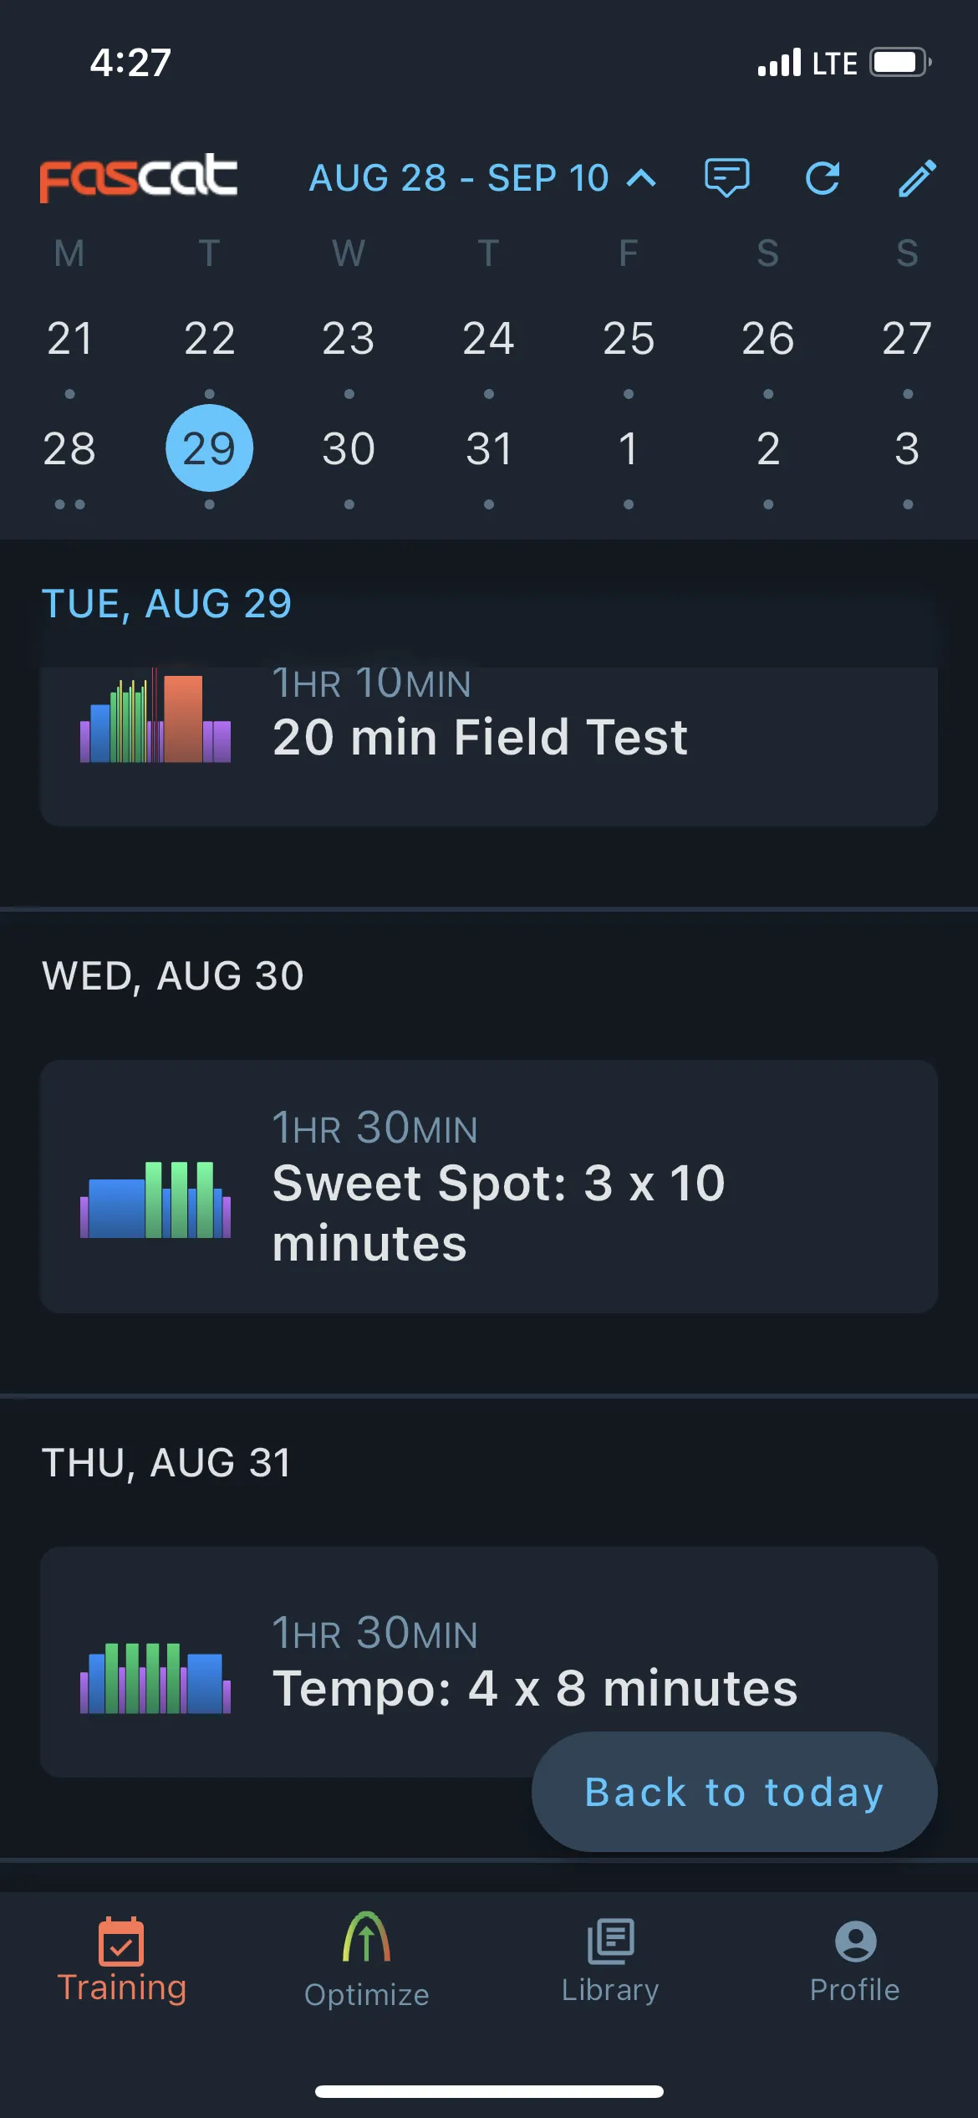Tap the FasCat logo
The width and height of the screenshot is (978, 2118).
[139, 177]
